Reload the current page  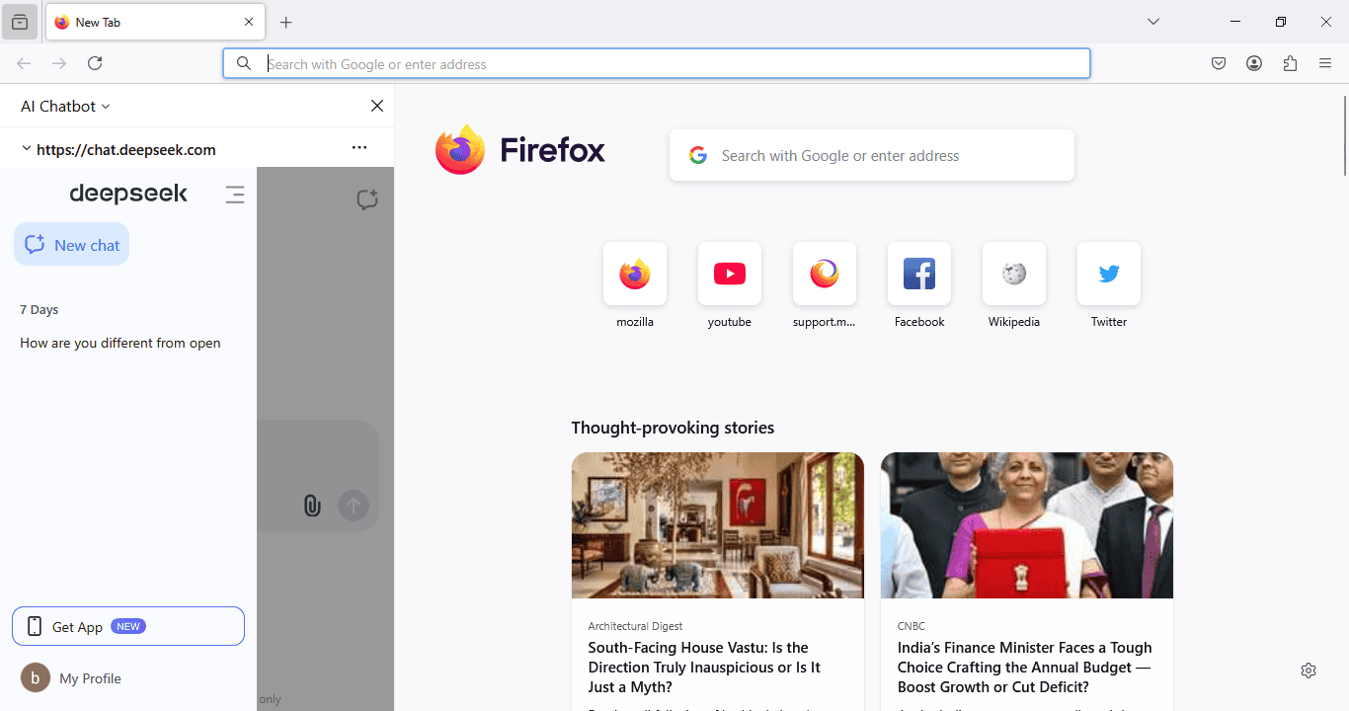pyautogui.click(x=95, y=63)
